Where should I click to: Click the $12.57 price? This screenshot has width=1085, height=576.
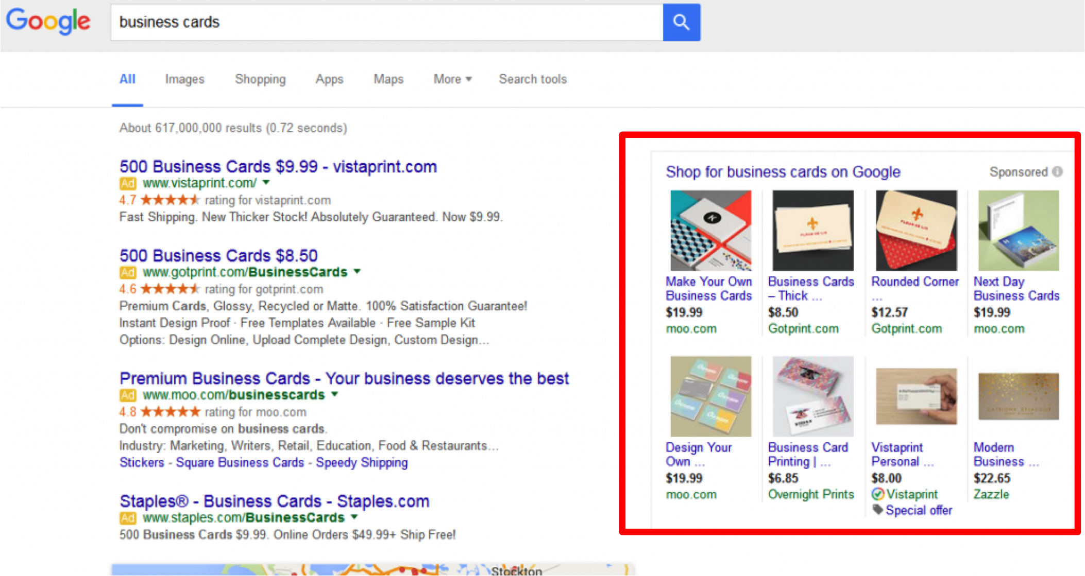tap(889, 312)
